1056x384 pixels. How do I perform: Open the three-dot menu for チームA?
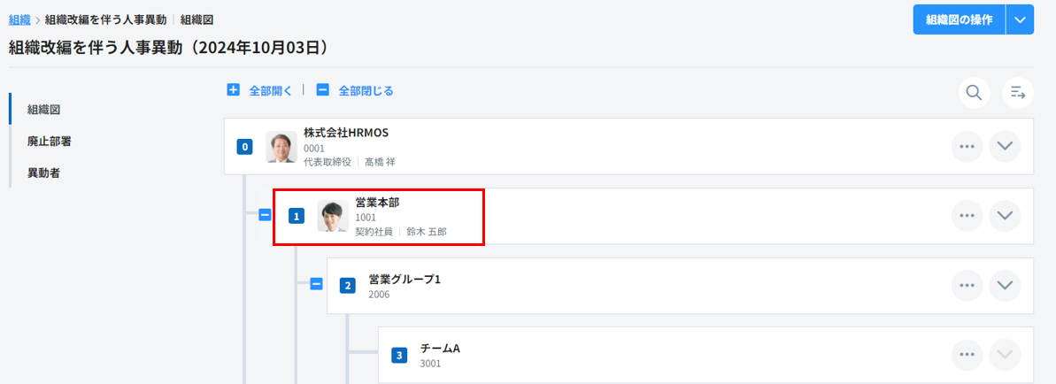point(967,355)
